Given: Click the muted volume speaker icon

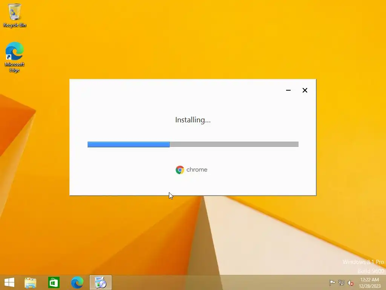Looking at the screenshot, I should (351, 283).
